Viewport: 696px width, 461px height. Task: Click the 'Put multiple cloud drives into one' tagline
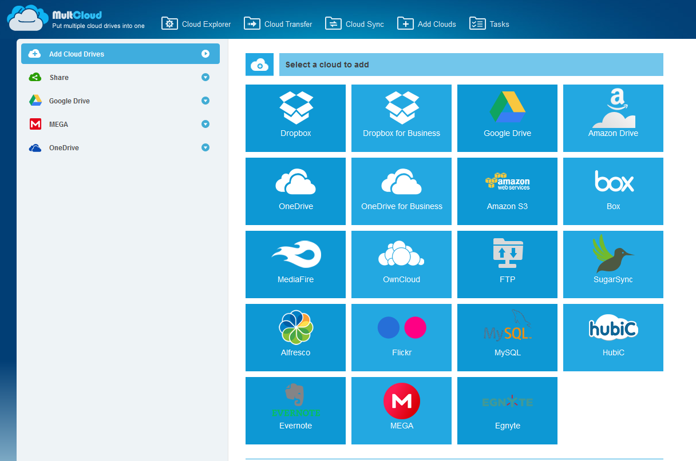[98, 26]
